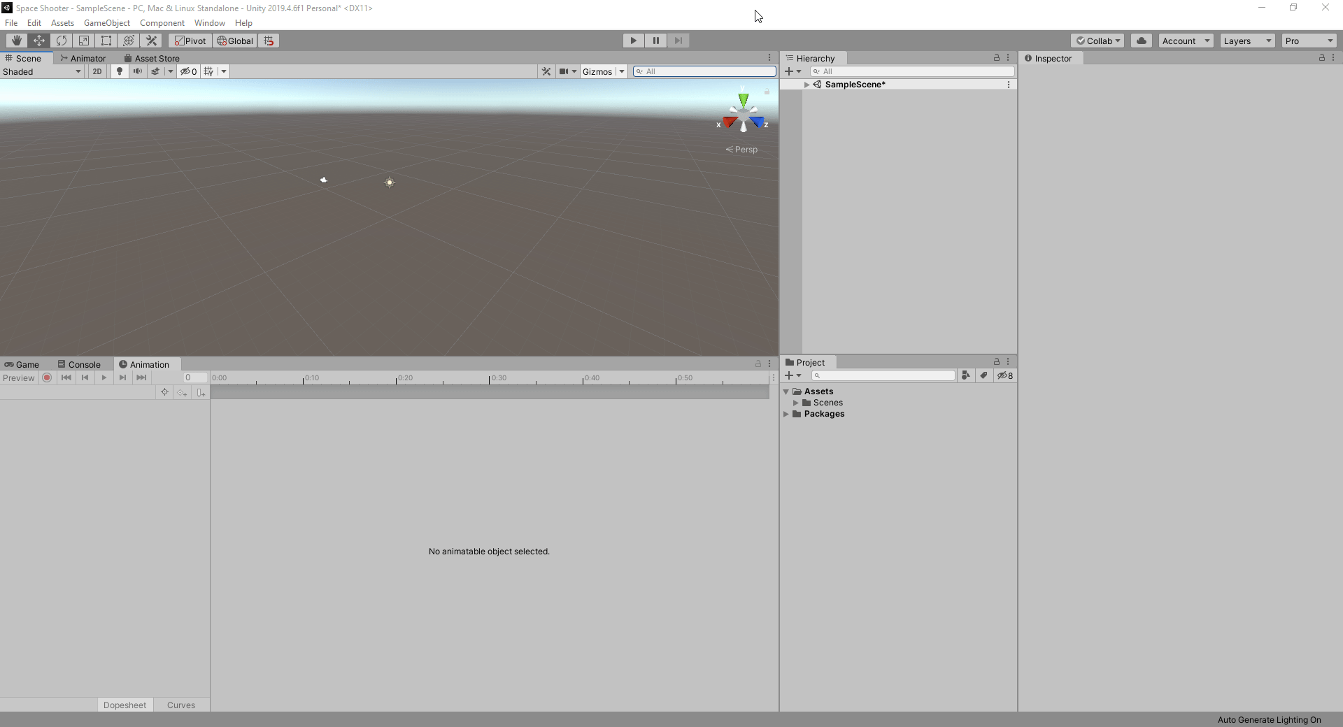Toggle skybox and scene effects
The image size is (1343, 727).
pos(156,71)
